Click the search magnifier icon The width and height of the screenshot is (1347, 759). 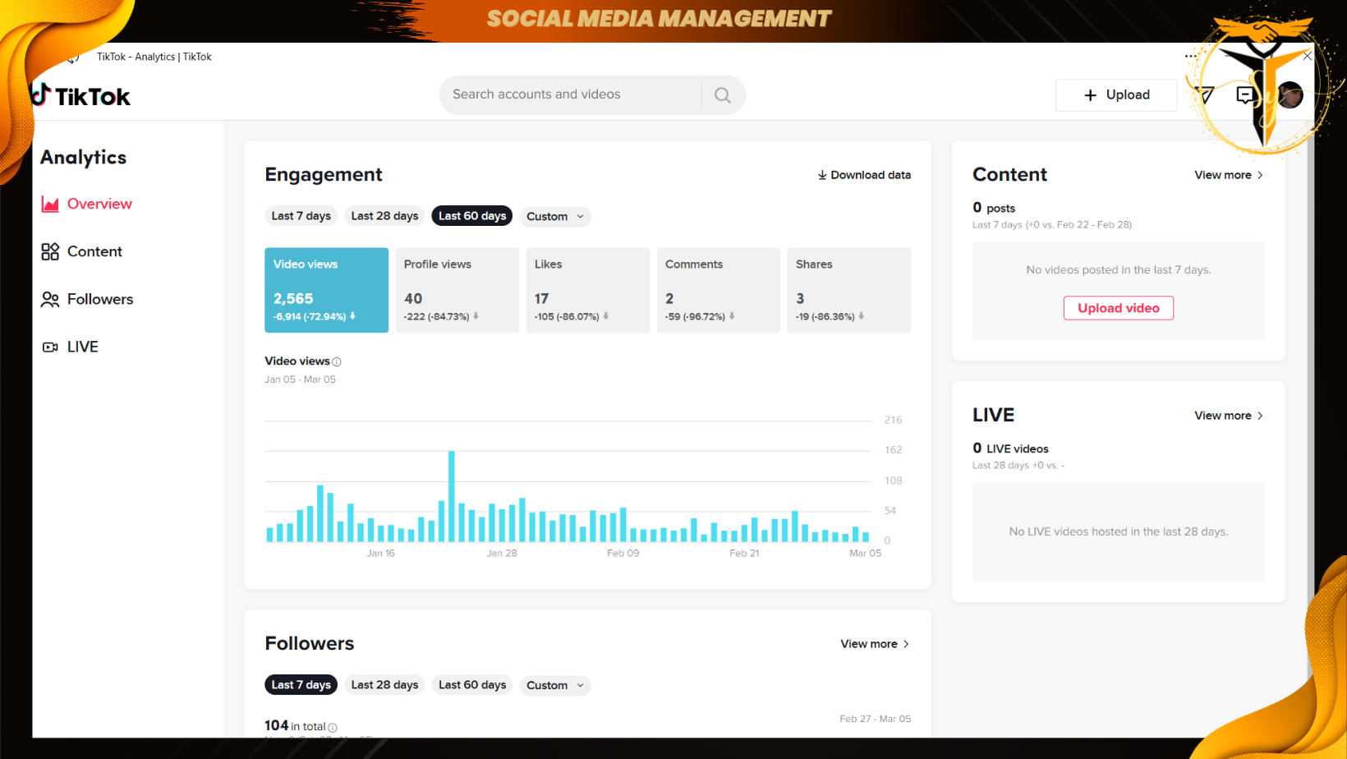[723, 95]
